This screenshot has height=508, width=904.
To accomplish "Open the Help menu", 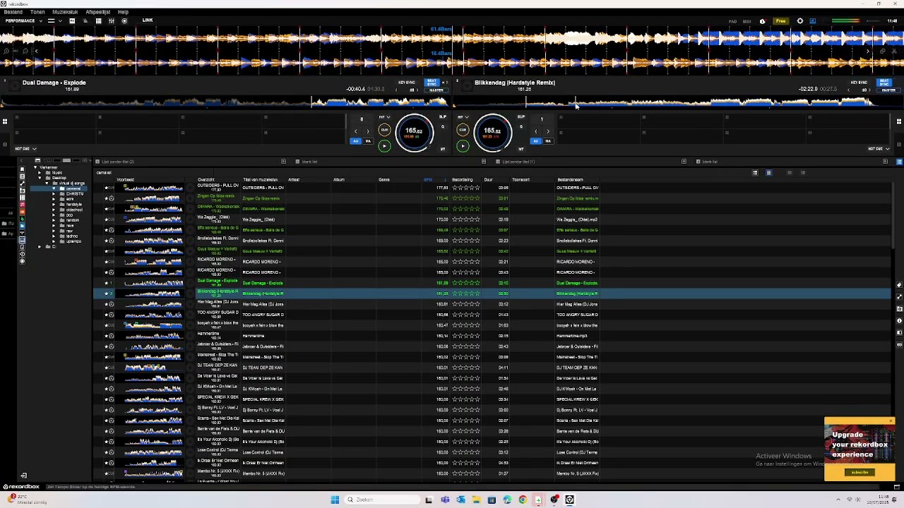I will pos(123,12).
